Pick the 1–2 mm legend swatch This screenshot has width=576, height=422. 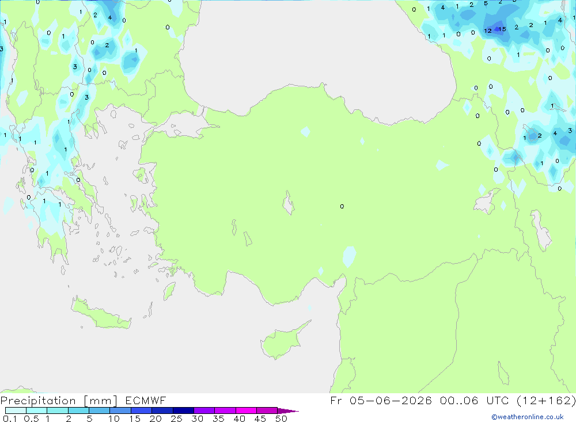[58, 410]
